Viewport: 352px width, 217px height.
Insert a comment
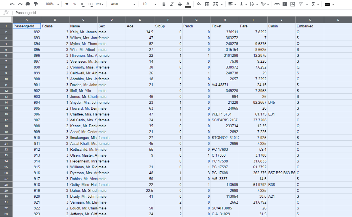[x=285, y=4]
